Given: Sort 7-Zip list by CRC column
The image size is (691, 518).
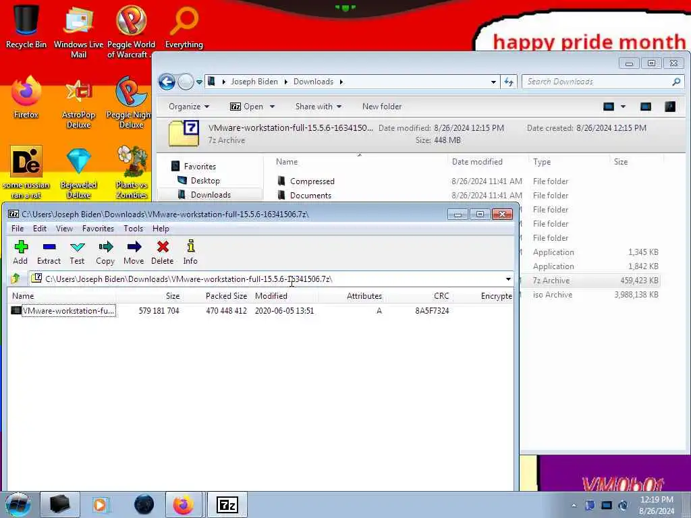Looking at the screenshot, I should pyautogui.click(x=418, y=296).
